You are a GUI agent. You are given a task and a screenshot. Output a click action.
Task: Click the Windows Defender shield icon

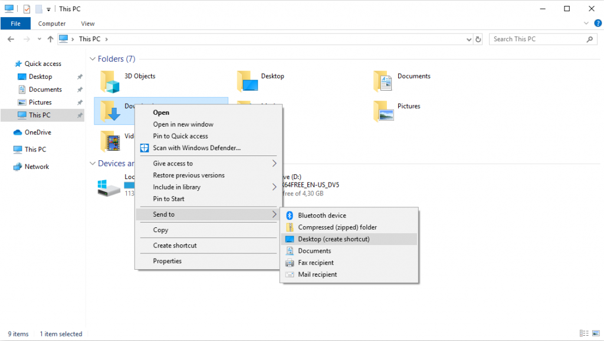pos(145,148)
